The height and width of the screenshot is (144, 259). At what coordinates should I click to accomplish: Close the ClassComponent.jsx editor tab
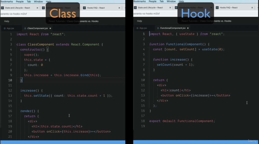(50, 28)
